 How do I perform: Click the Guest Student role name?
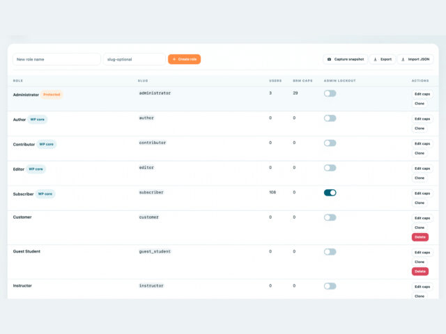click(x=26, y=251)
